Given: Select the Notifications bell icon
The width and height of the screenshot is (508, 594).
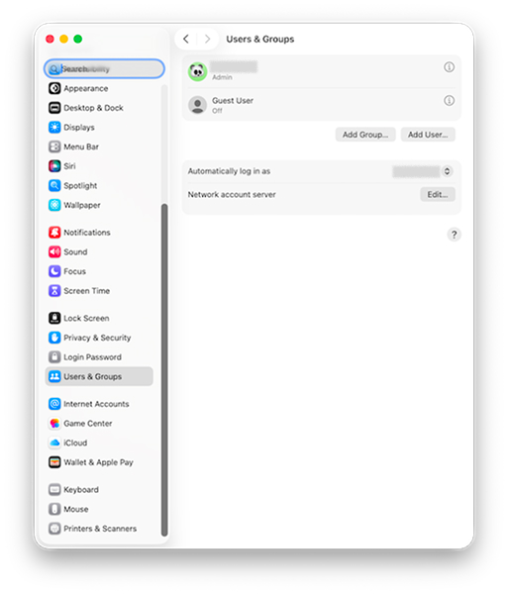Looking at the screenshot, I should pos(54,233).
